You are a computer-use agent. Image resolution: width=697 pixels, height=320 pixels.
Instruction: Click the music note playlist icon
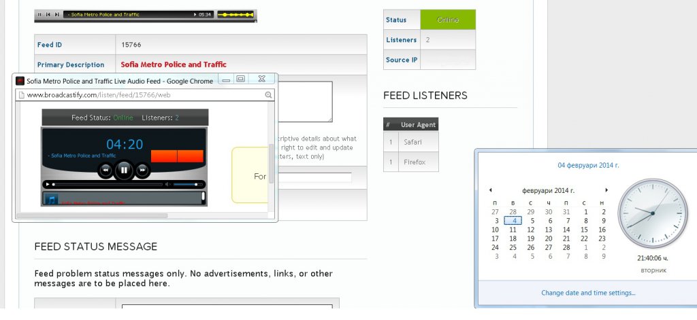[50, 200]
